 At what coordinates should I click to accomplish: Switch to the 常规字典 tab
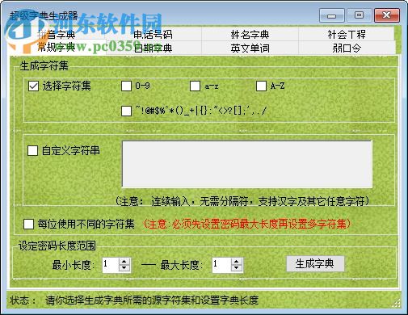coord(57,48)
